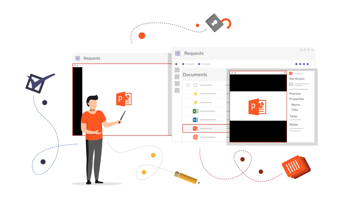
Task: Open the second yellow folder in Documents
Action: 195,103
